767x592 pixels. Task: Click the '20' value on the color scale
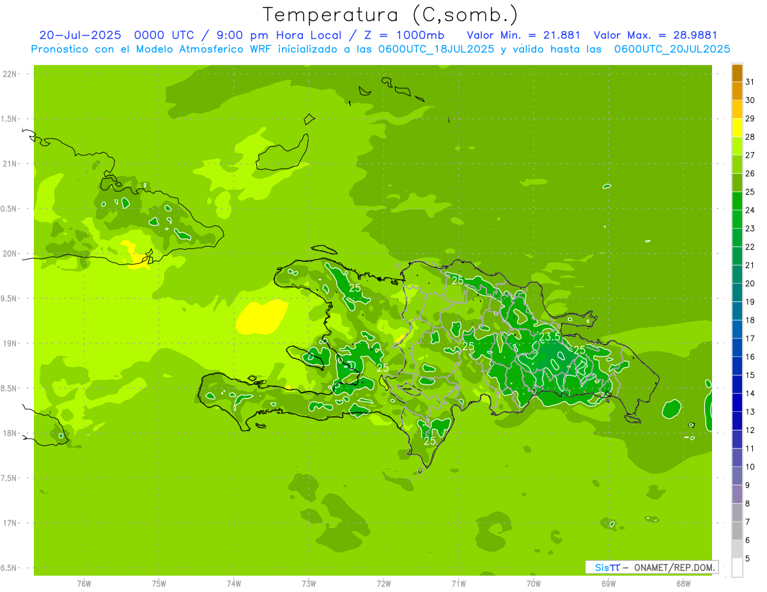click(x=750, y=284)
